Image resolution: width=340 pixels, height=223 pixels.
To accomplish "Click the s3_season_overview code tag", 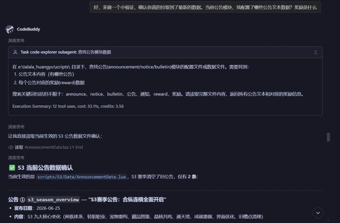I will 53,199.
